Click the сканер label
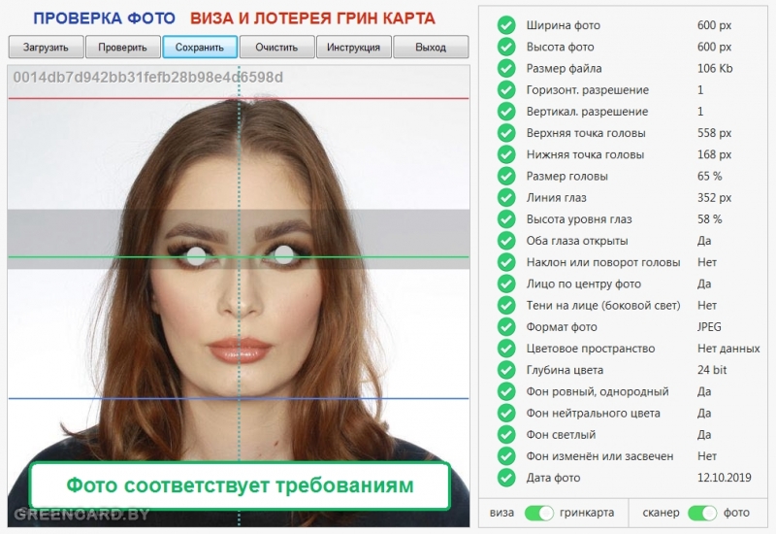The width and height of the screenshot is (776, 534). point(661,513)
